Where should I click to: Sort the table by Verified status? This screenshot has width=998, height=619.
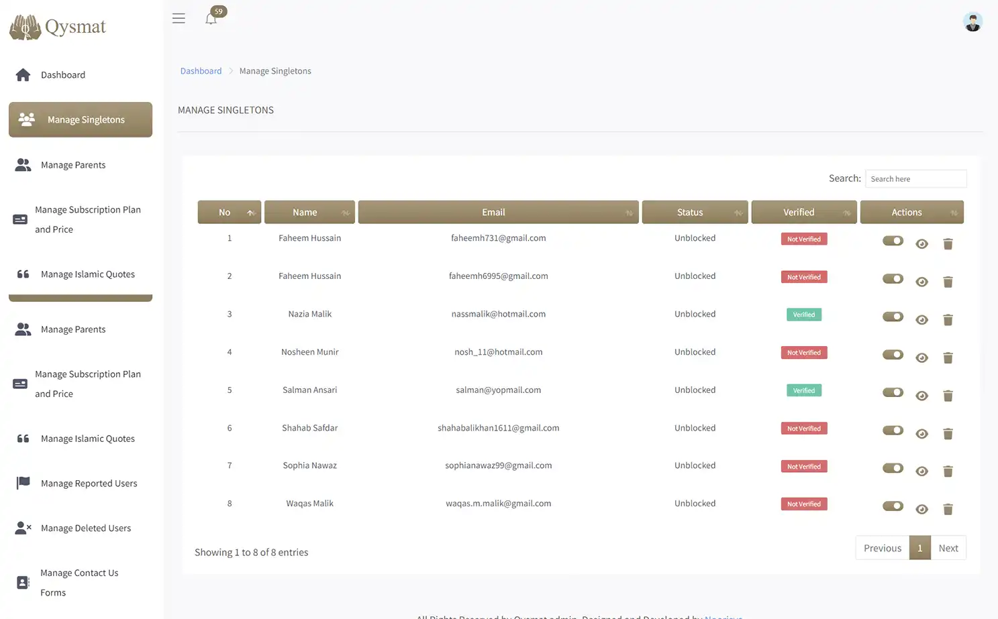tap(803, 212)
